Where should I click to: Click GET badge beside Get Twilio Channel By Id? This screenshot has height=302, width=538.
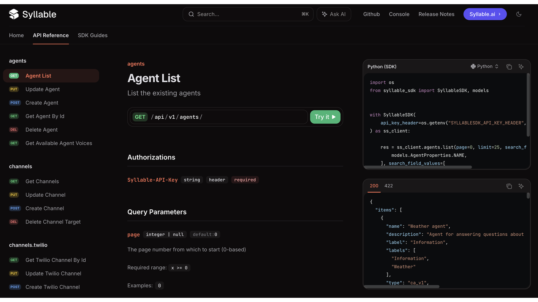14,260
